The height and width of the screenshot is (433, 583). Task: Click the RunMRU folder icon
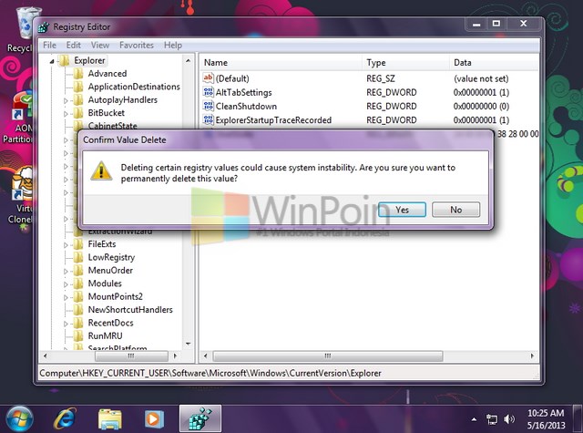(78, 335)
